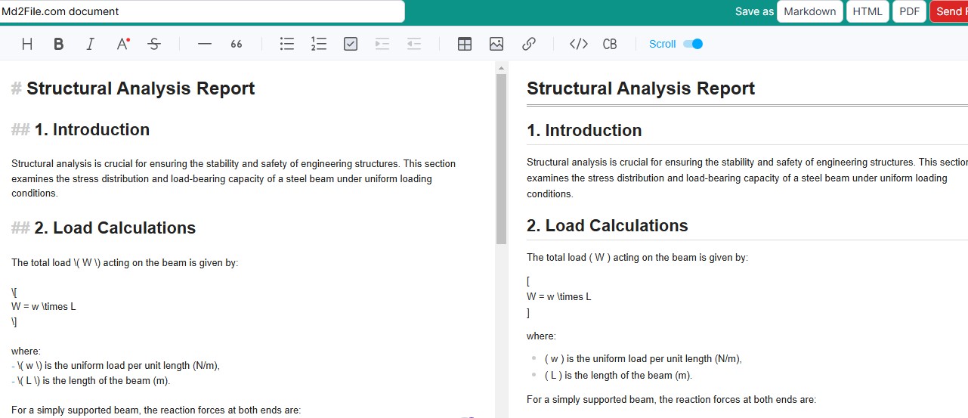The image size is (968, 418).
Task: Click the editor scrollbar up arrow
Action: coord(501,68)
